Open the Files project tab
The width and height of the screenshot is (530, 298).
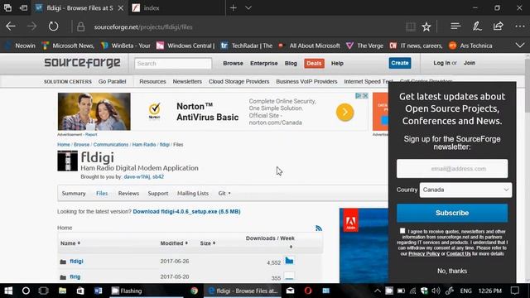pyautogui.click(x=102, y=193)
